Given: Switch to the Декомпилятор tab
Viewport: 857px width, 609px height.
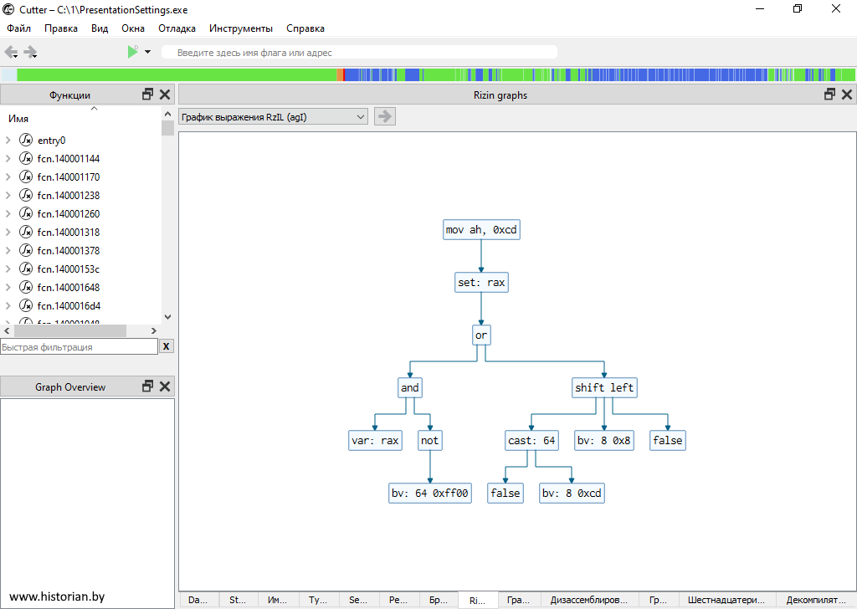Looking at the screenshot, I should point(816,600).
